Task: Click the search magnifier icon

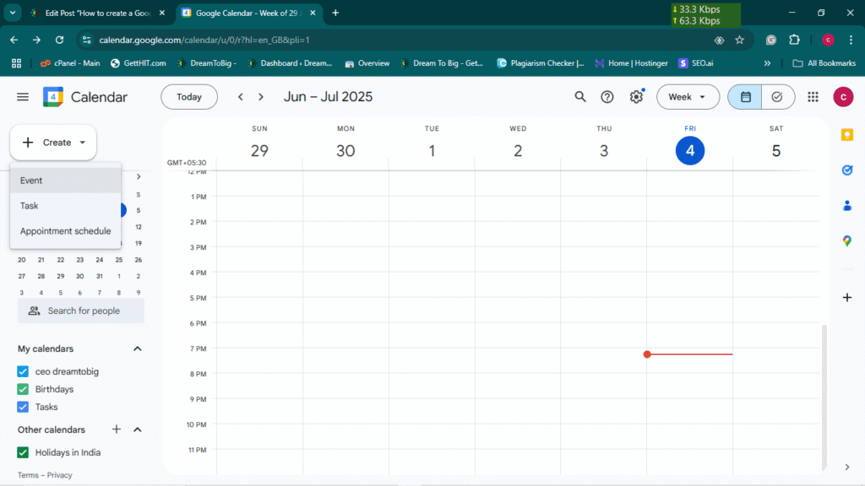Action: [580, 97]
